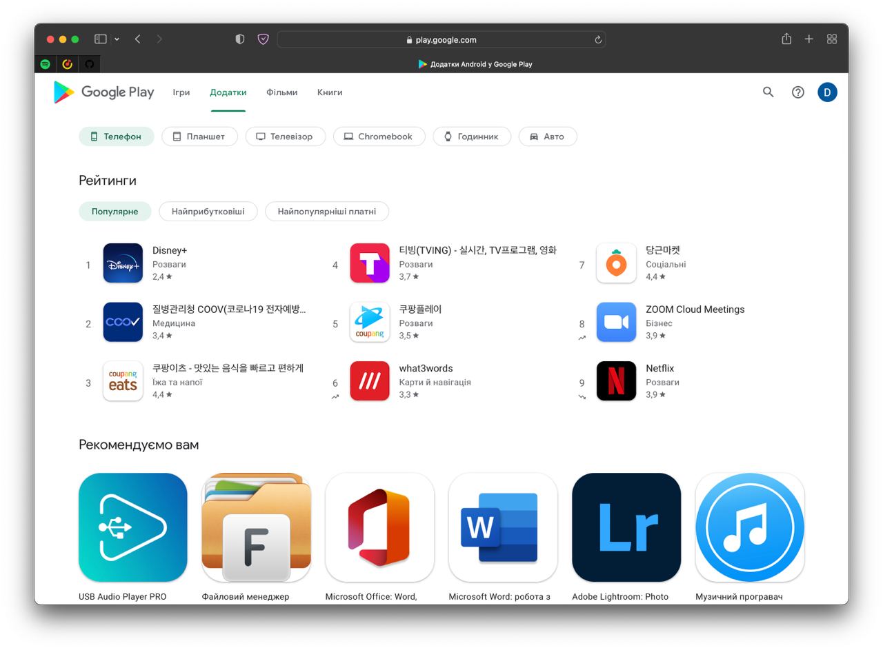The height and width of the screenshot is (650, 883).
Task: Switch to the pinned yellow-red circle tab
Action: pyautogui.click(x=68, y=64)
